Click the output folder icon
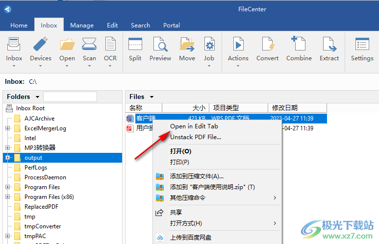379x244 pixels. [x=17, y=158]
